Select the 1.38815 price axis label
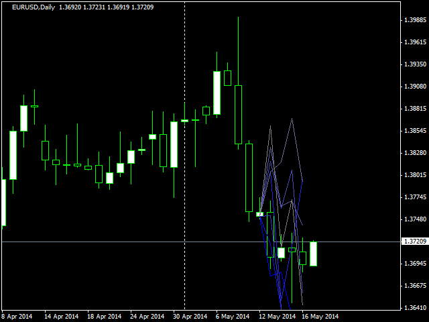429x322 pixels. pyautogui.click(x=415, y=109)
